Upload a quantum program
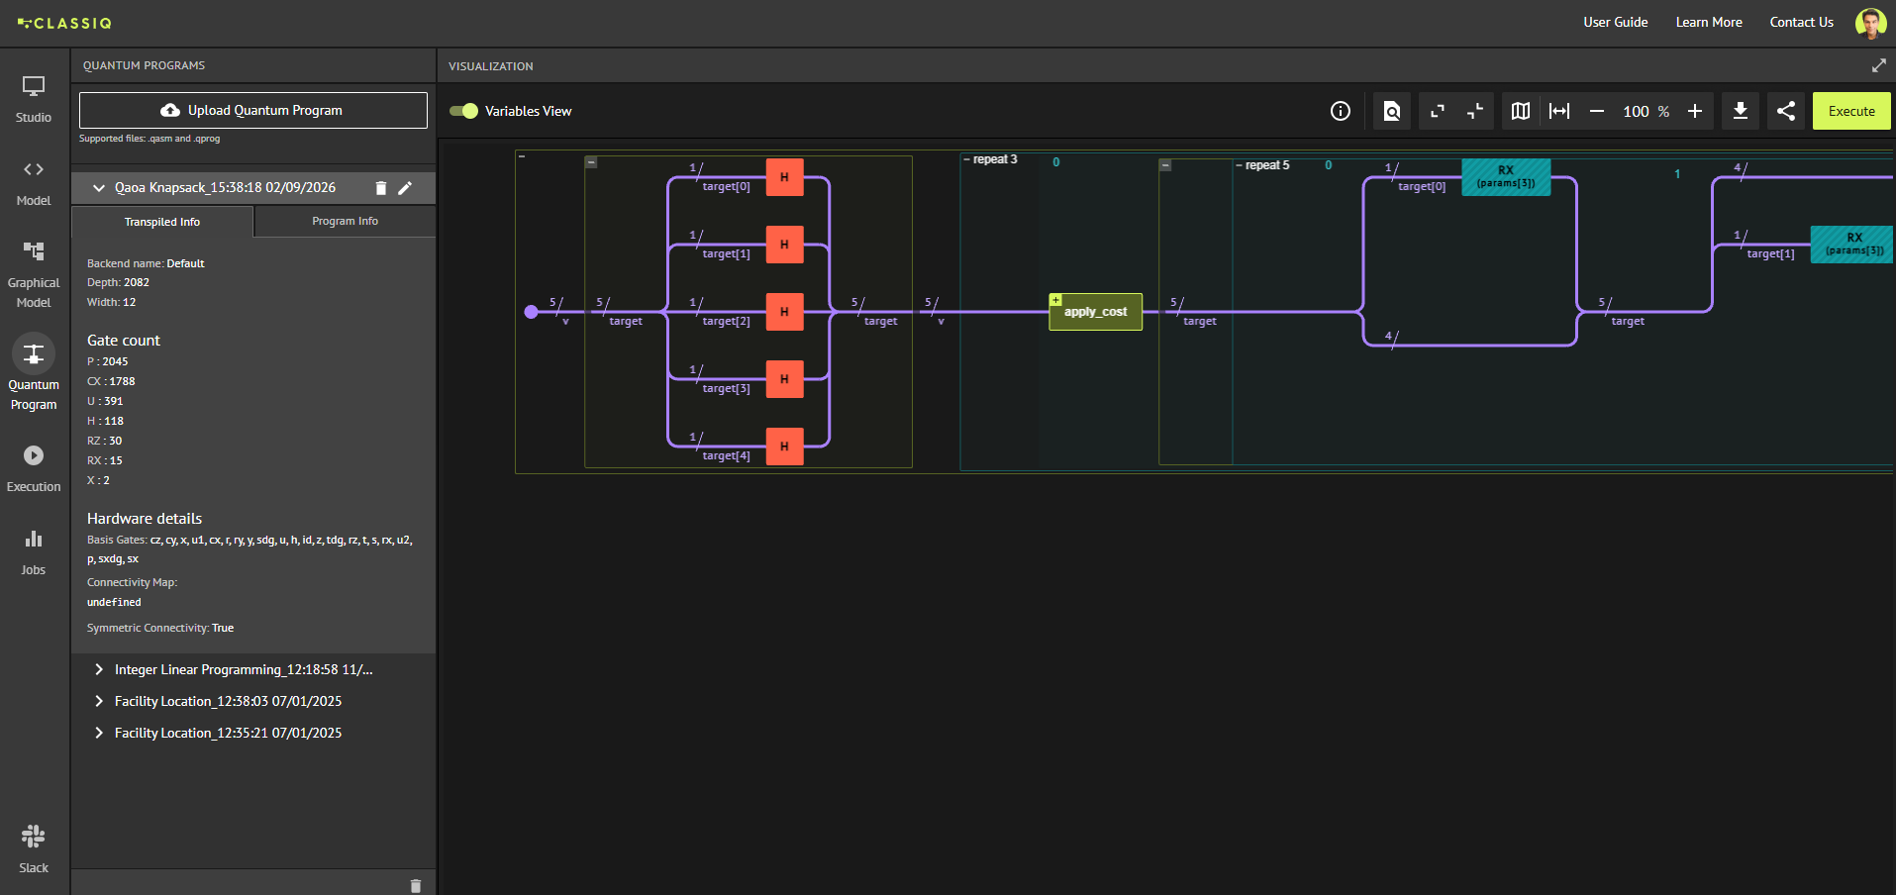The height and width of the screenshot is (895, 1896). [x=251, y=110]
